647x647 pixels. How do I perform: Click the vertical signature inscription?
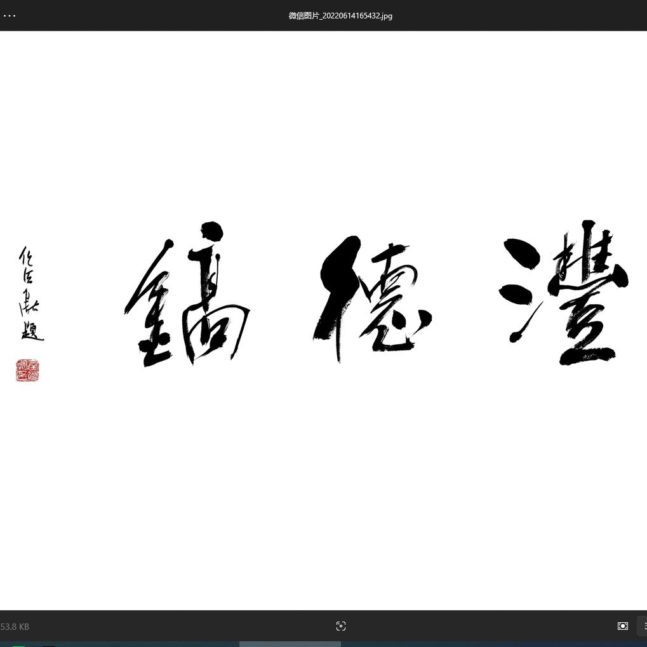(29, 292)
